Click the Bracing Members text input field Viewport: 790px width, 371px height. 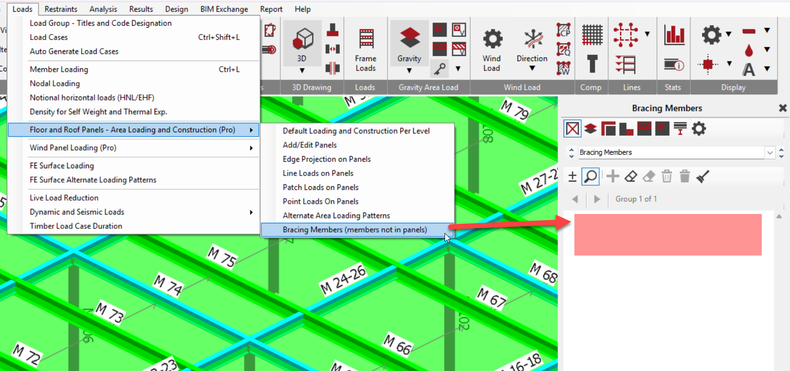(x=671, y=152)
